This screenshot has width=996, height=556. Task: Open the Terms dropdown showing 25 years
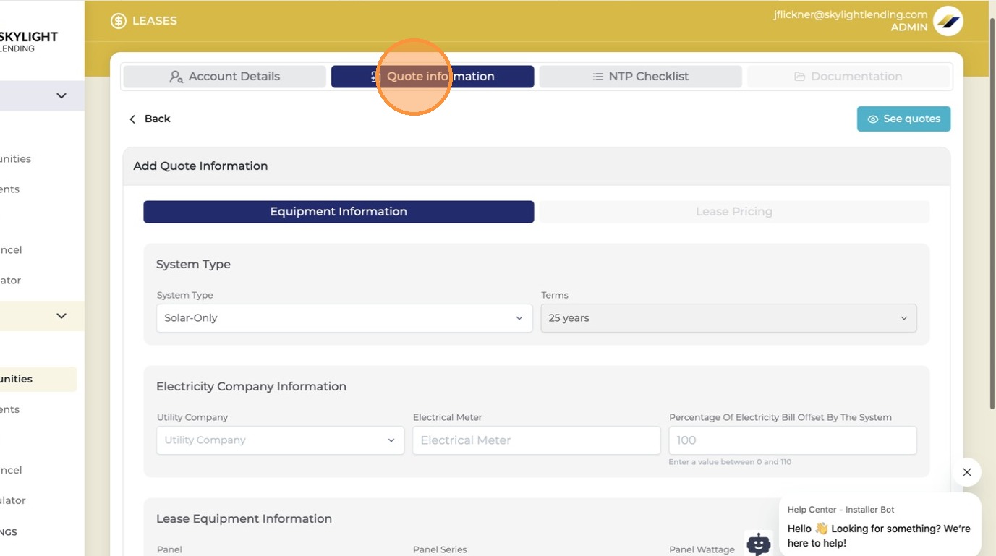click(x=728, y=318)
